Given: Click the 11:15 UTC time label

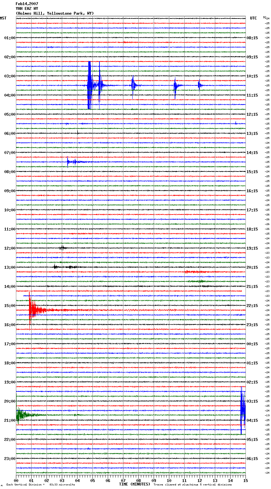Looking at the screenshot, I should click(252, 95).
